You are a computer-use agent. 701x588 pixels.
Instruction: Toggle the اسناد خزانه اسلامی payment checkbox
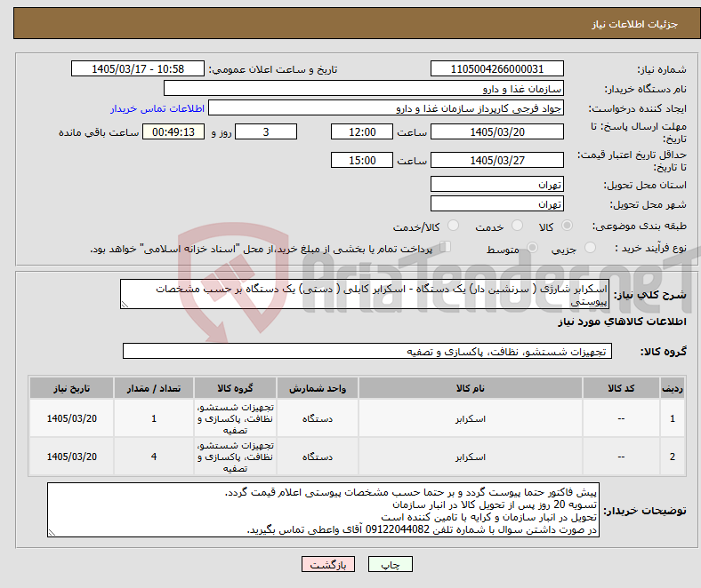[446, 247]
